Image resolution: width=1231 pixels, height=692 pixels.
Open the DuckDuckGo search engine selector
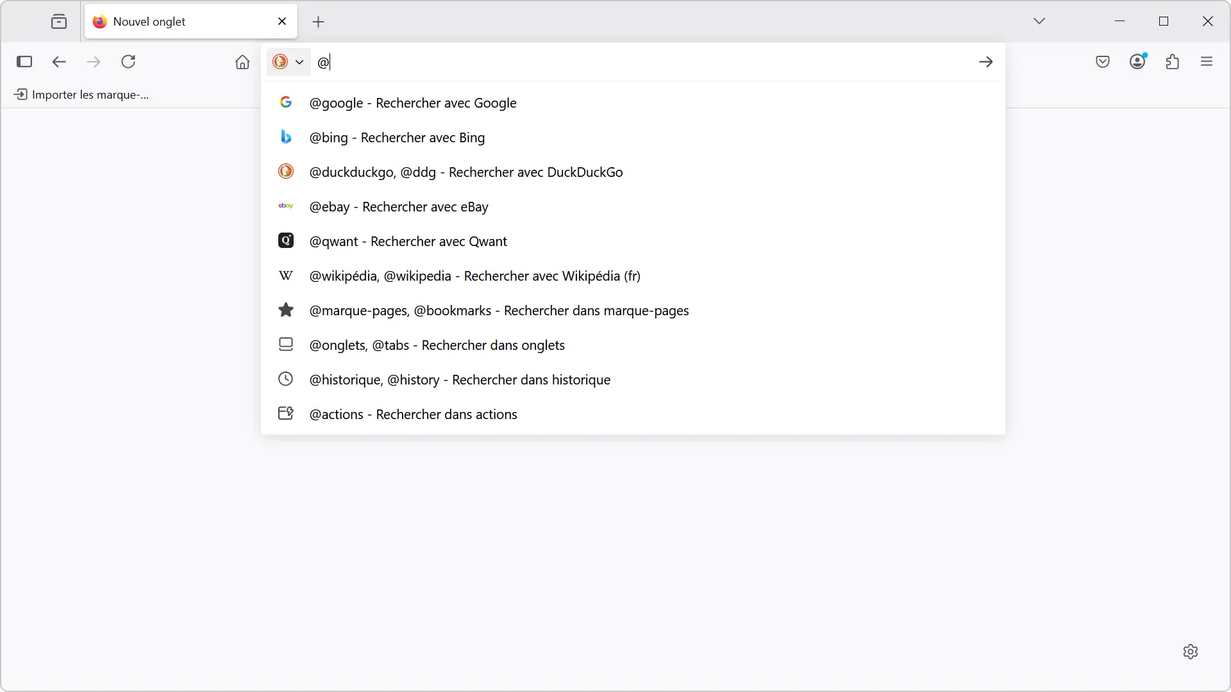click(x=289, y=62)
